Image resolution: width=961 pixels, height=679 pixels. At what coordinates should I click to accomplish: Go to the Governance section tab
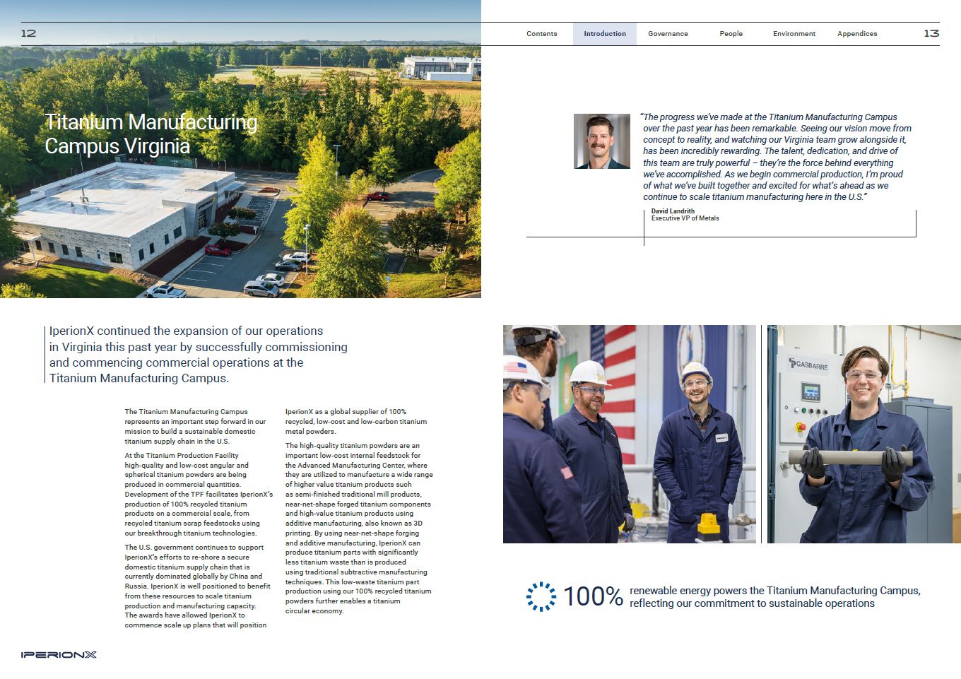pos(668,34)
